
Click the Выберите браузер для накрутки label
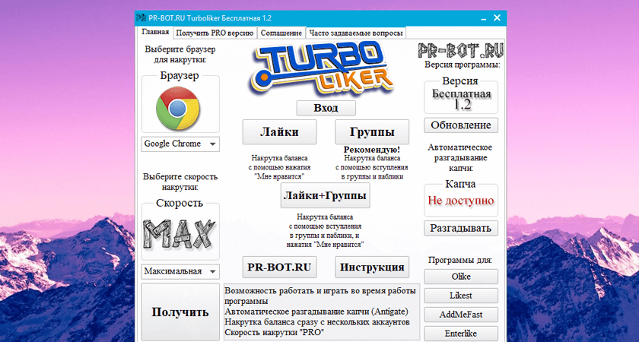pyautogui.click(x=180, y=55)
